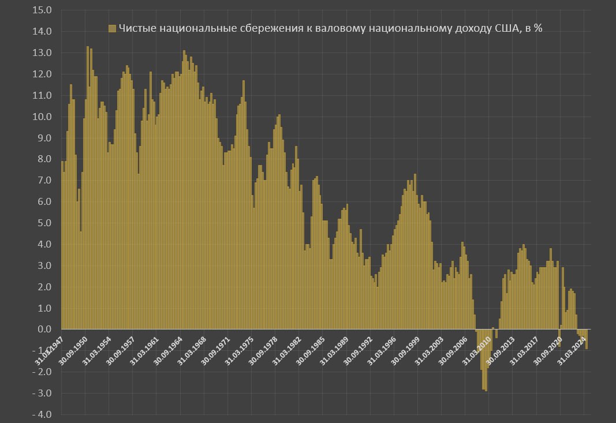This screenshot has height=423, width=616.
Task: Click the -4.0 y-axis label
Action: tap(43, 415)
